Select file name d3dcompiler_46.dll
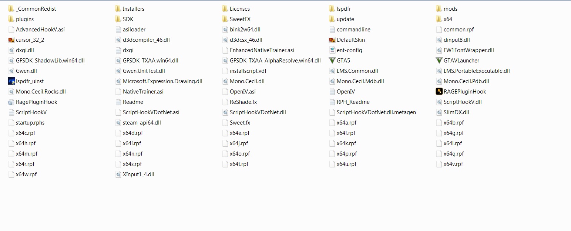 pos(146,40)
